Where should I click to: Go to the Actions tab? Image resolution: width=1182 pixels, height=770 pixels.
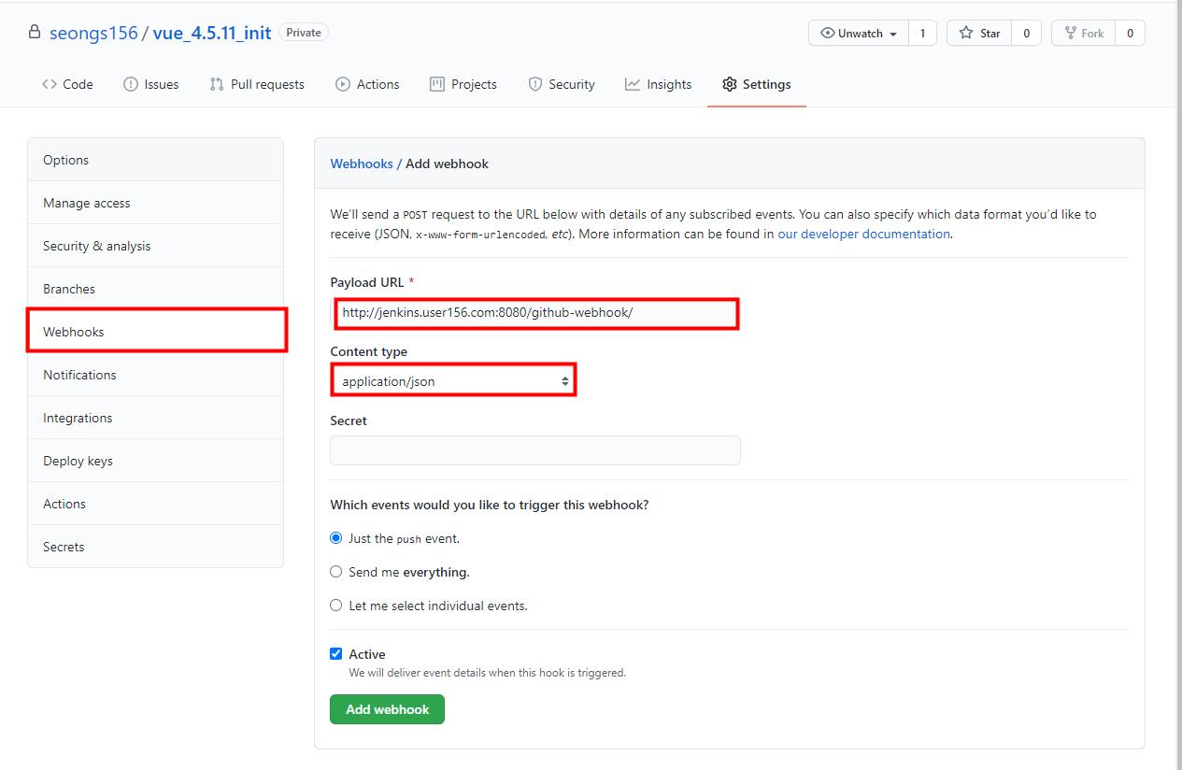(x=367, y=84)
